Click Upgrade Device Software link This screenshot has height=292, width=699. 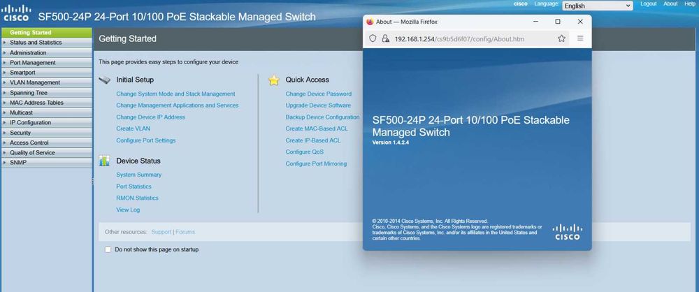[318, 105]
